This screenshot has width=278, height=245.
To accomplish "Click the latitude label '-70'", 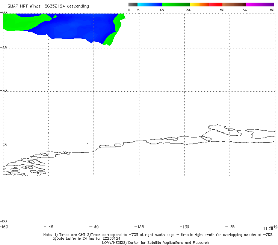I will tap(3, 90).
